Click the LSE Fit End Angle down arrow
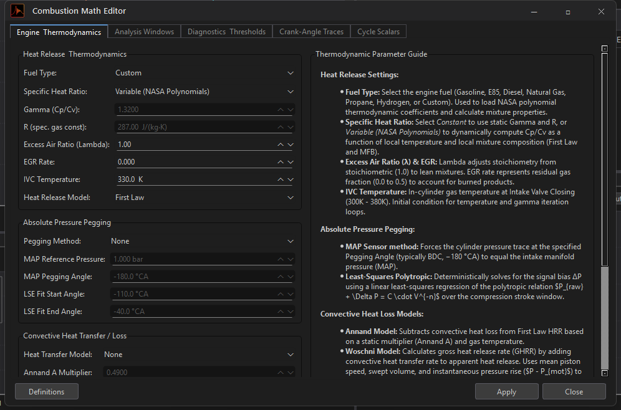 pos(291,312)
